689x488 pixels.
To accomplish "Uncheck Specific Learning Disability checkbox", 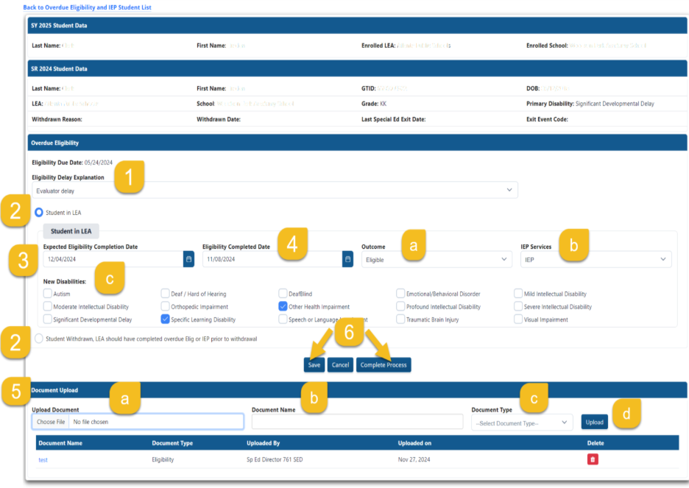I will tap(165, 319).
